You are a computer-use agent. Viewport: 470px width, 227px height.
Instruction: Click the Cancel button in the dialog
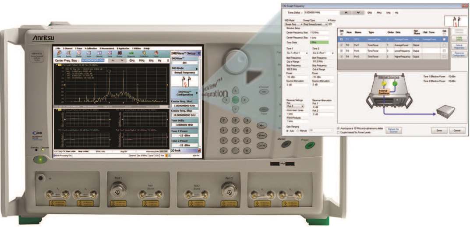(457, 131)
